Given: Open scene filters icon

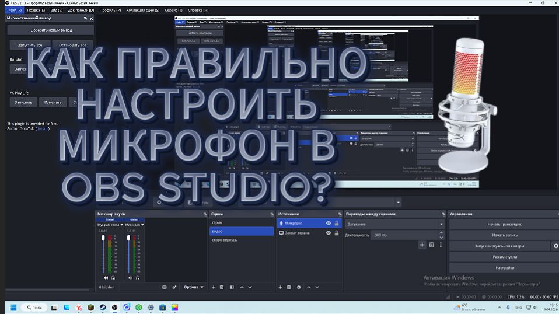Looking at the screenshot, I should coord(232,287).
